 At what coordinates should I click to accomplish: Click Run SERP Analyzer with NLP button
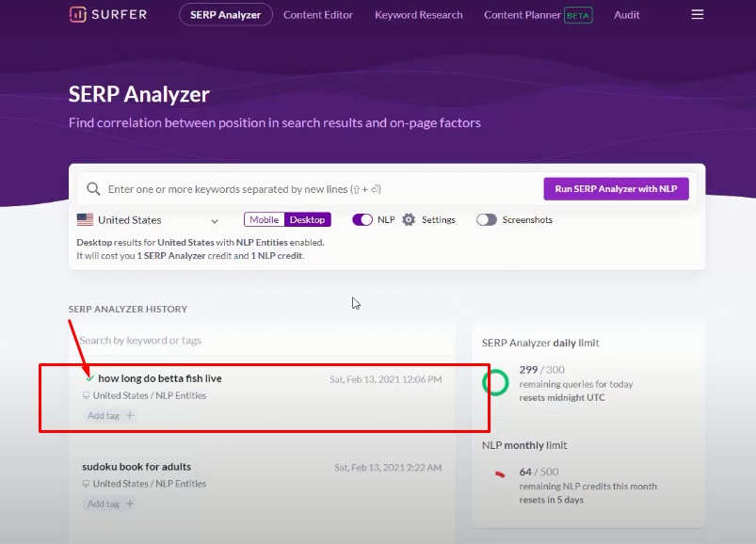(616, 189)
